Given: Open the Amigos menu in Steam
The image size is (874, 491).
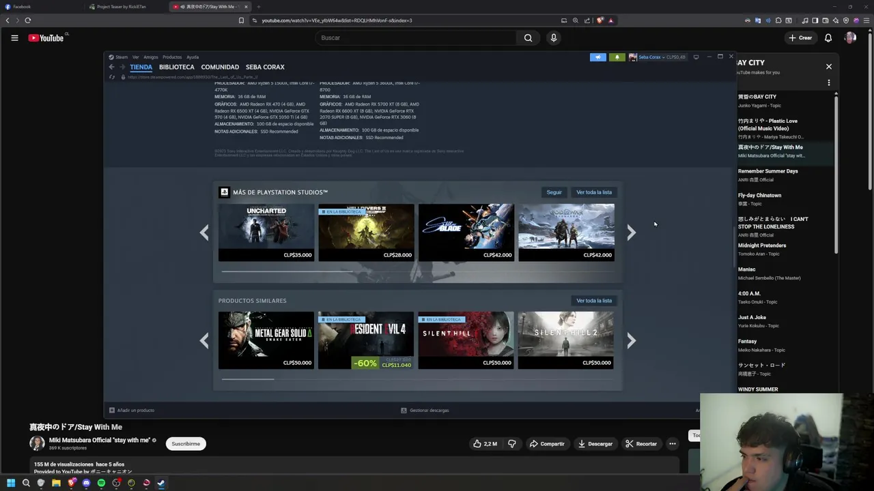Looking at the screenshot, I should pos(151,57).
